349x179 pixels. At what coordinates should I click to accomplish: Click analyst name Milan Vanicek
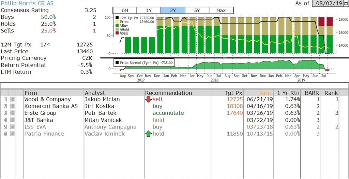103,120
